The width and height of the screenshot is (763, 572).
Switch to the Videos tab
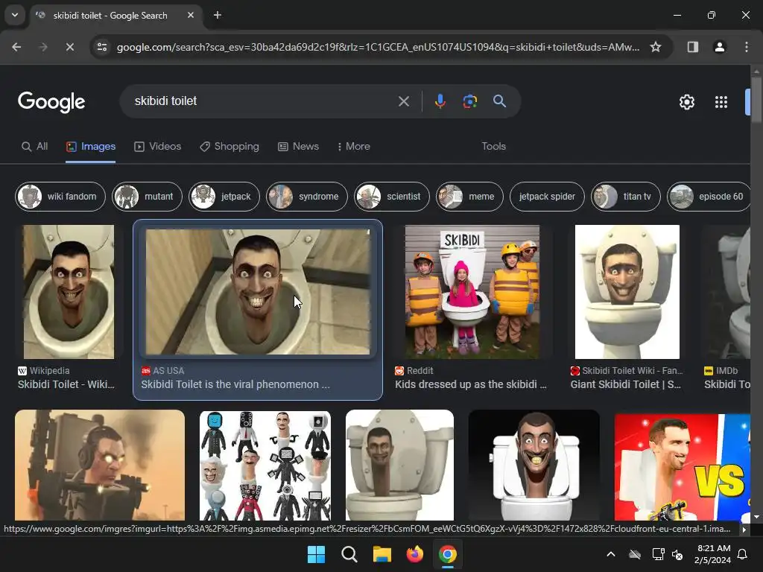[x=158, y=147]
